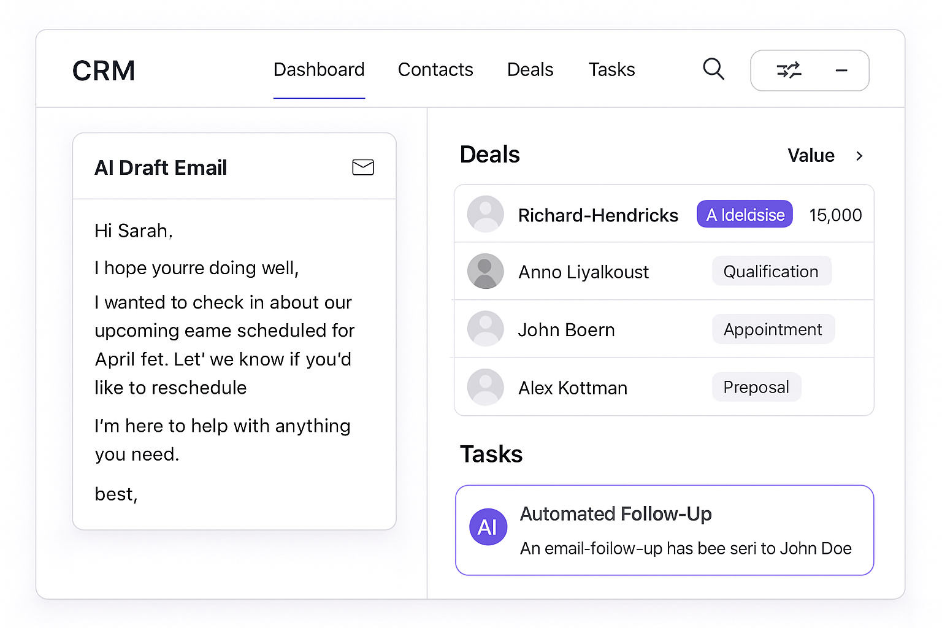Image resolution: width=942 pixels, height=628 pixels.
Task: Click the Deals section heading
Action: (490, 155)
